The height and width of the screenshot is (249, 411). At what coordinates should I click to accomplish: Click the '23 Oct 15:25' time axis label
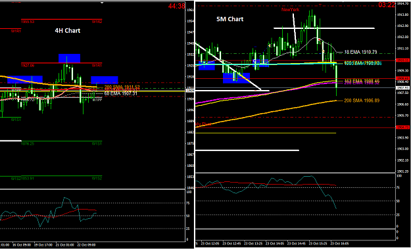(x=318, y=243)
